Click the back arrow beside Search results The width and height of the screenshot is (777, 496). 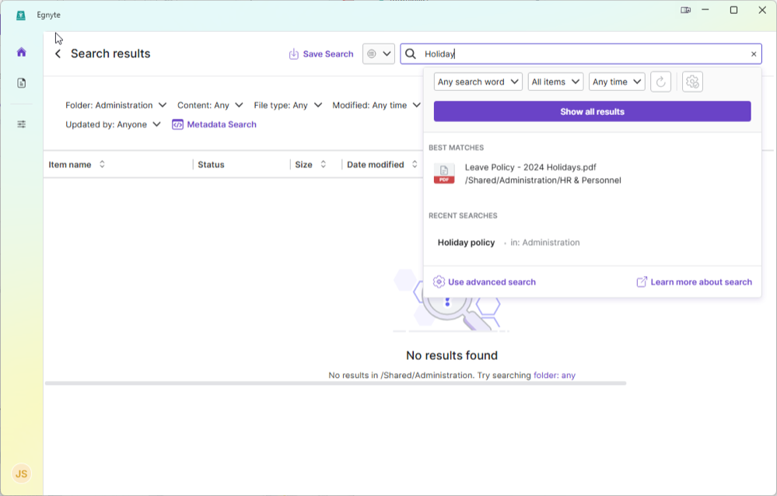[x=58, y=54]
